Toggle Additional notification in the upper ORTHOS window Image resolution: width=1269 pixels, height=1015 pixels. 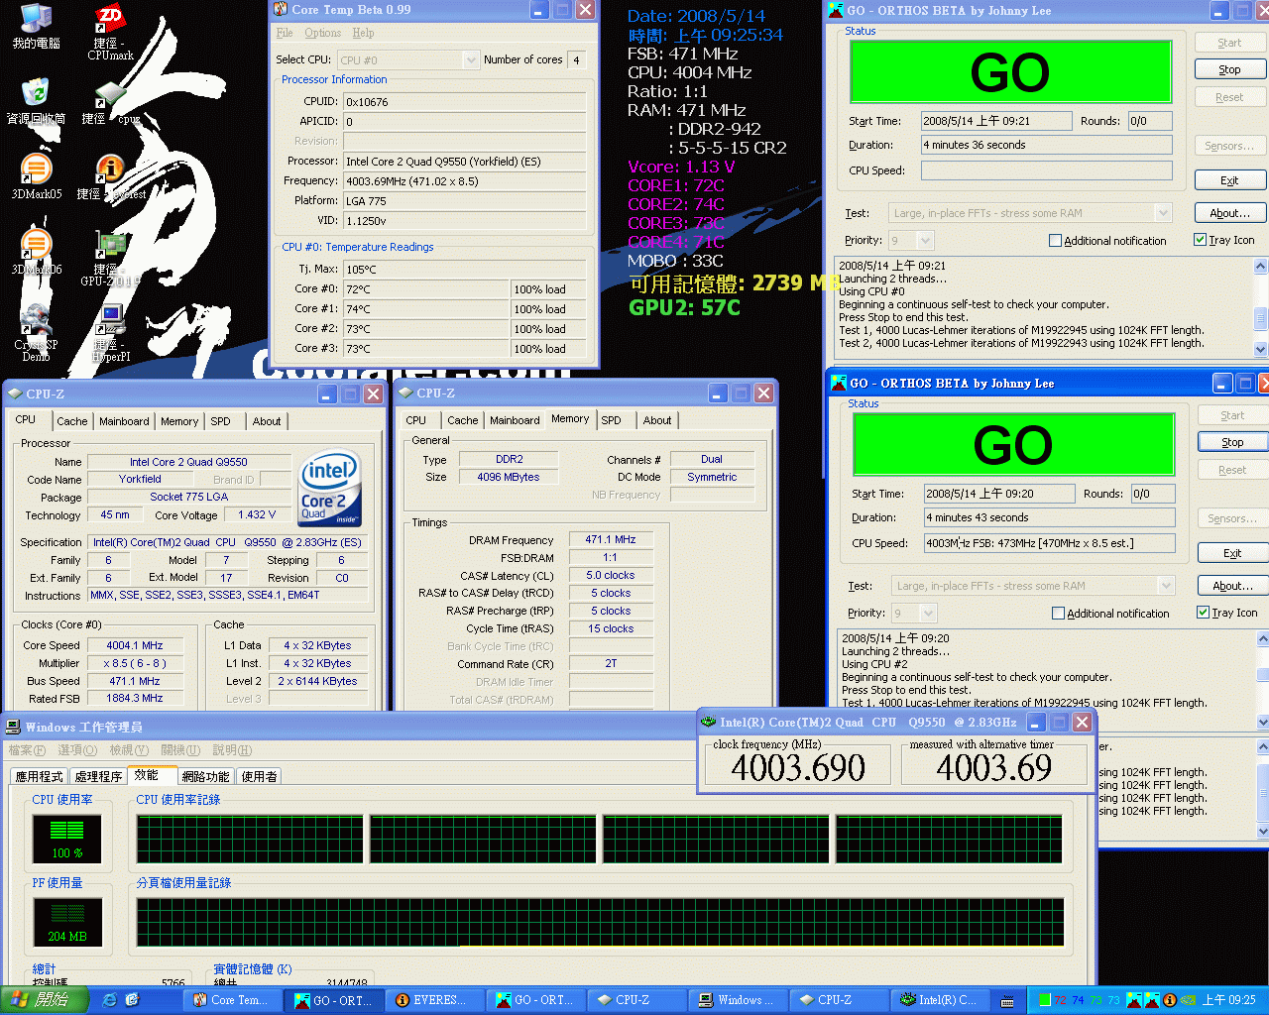(x=1055, y=240)
